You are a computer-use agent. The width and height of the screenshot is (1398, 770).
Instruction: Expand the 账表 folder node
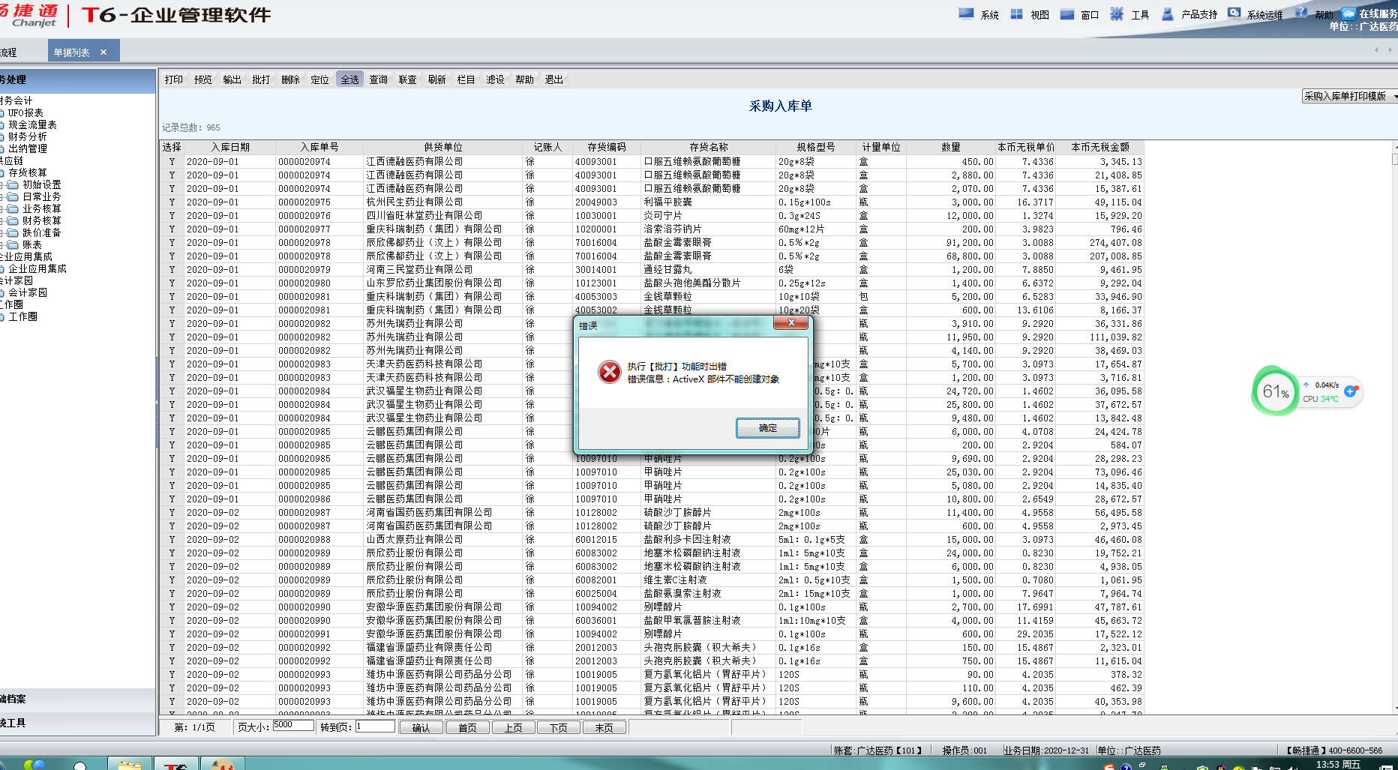[1, 244]
